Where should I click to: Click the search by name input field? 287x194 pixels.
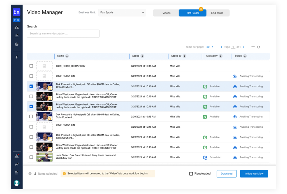pyautogui.click(x=63, y=34)
